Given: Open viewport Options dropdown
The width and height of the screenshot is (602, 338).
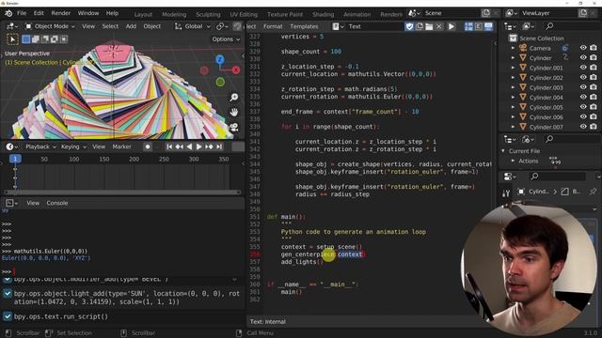Looking at the screenshot, I should [x=226, y=39].
